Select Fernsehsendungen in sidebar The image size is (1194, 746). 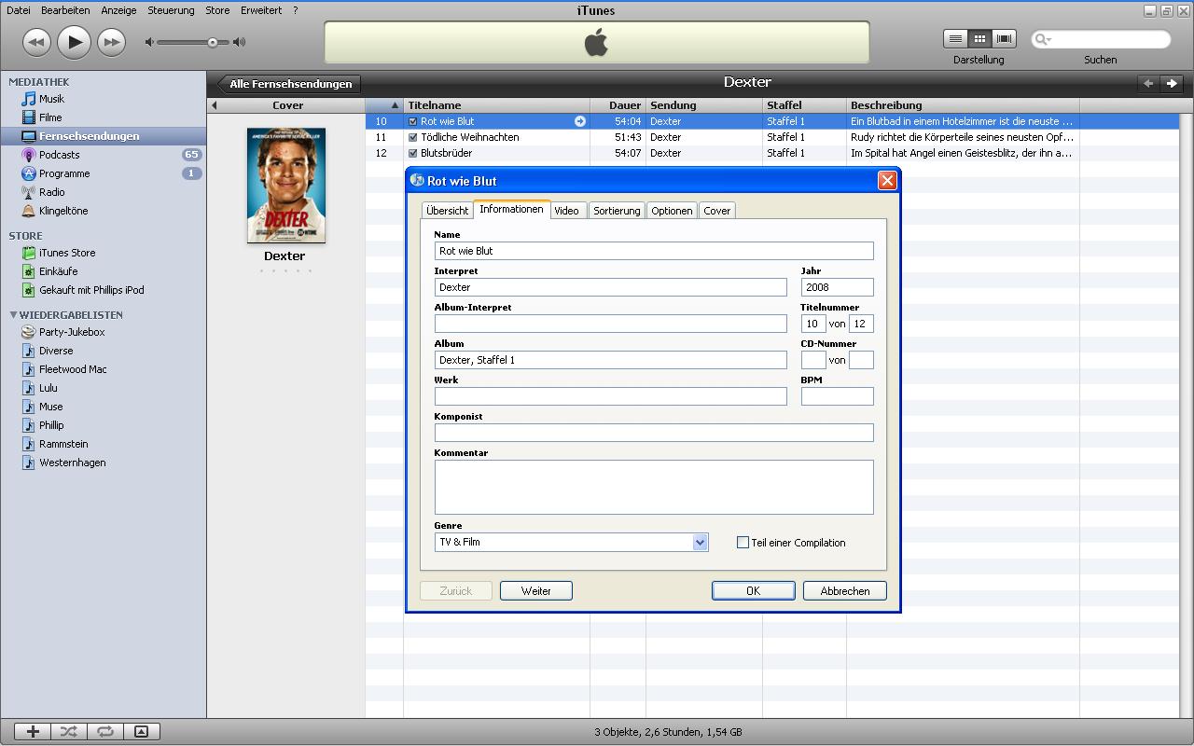pyautogui.click(x=103, y=136)
